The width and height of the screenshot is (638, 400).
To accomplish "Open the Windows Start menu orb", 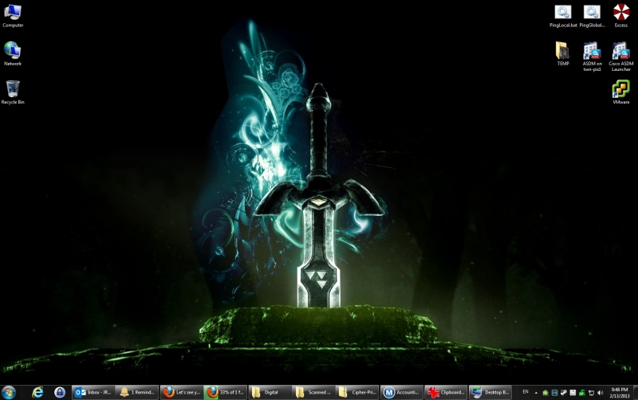I will click(x=9, y=392).
